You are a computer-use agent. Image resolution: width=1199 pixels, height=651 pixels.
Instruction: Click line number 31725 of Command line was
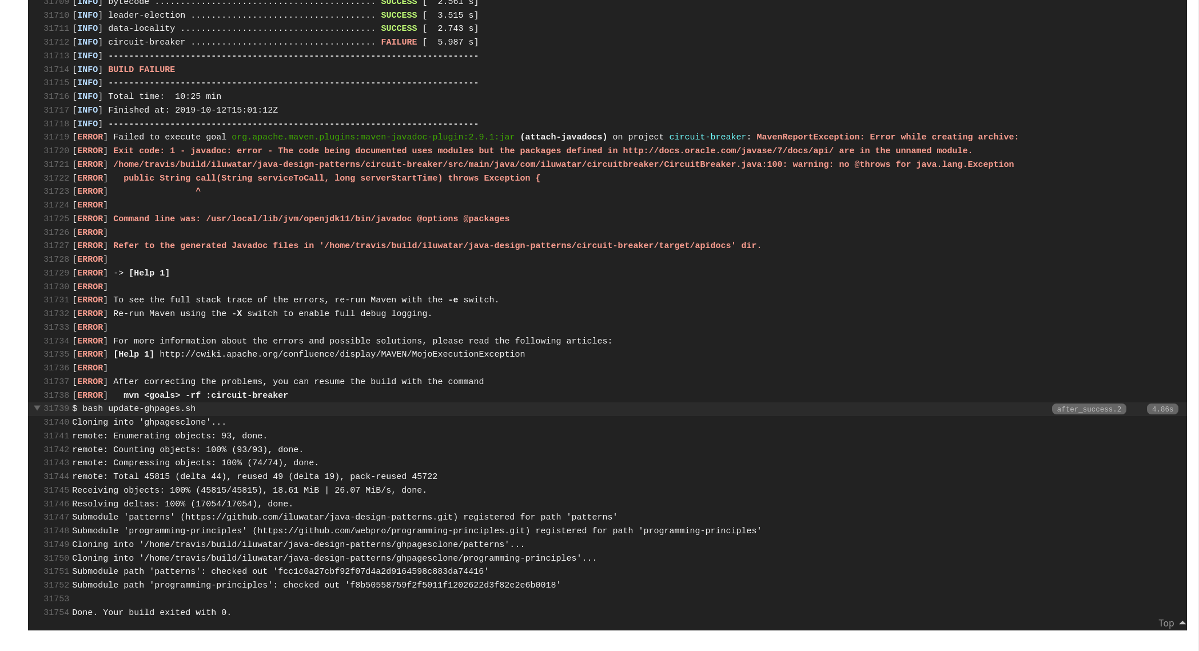56,219
